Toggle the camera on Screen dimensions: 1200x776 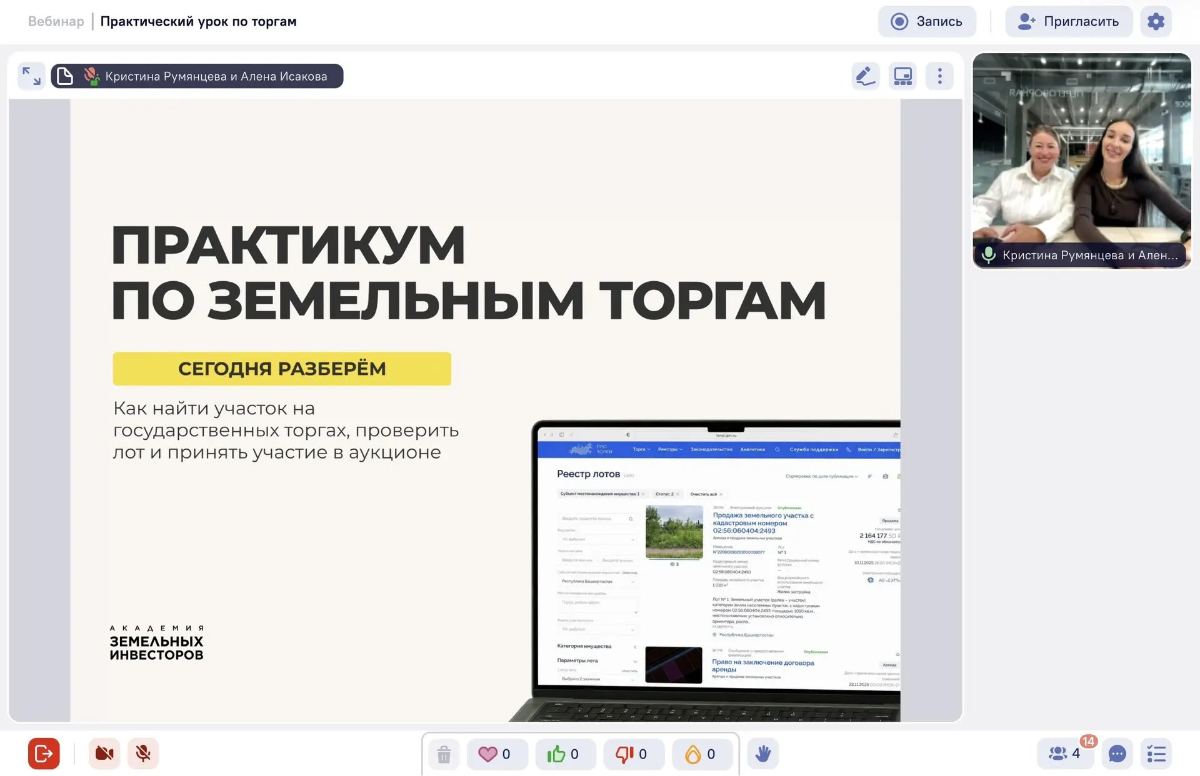[104, 754]
